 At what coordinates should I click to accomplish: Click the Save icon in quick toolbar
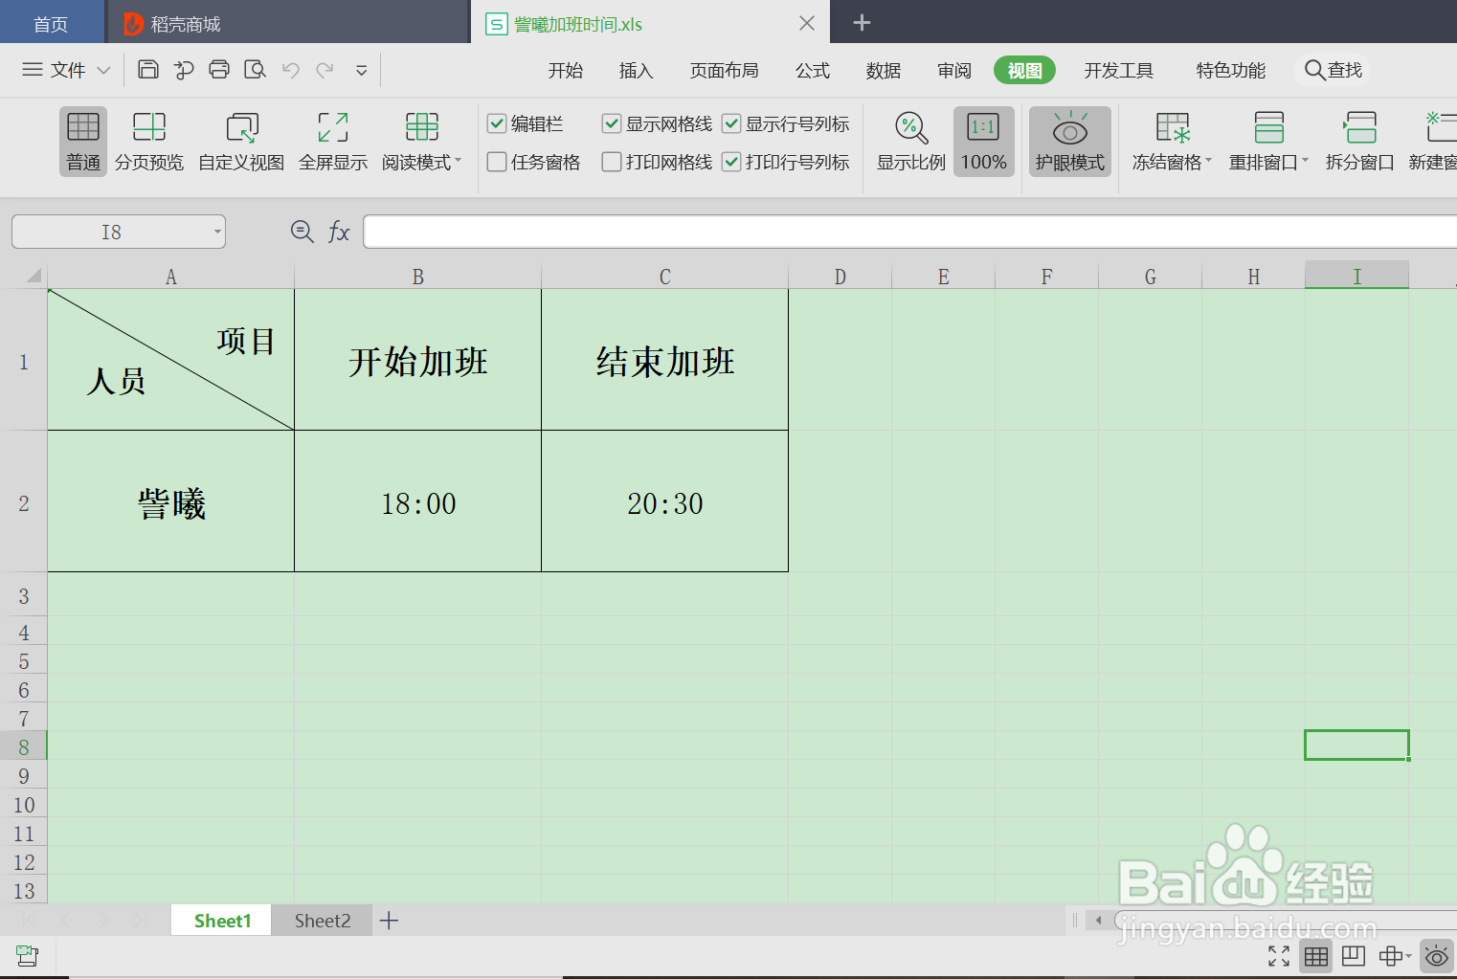coord(147,69)
